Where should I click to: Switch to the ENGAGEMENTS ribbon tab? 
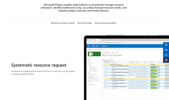95,49
